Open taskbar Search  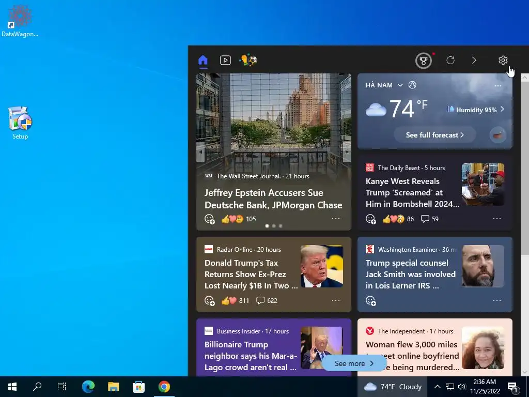coord(37,387)
